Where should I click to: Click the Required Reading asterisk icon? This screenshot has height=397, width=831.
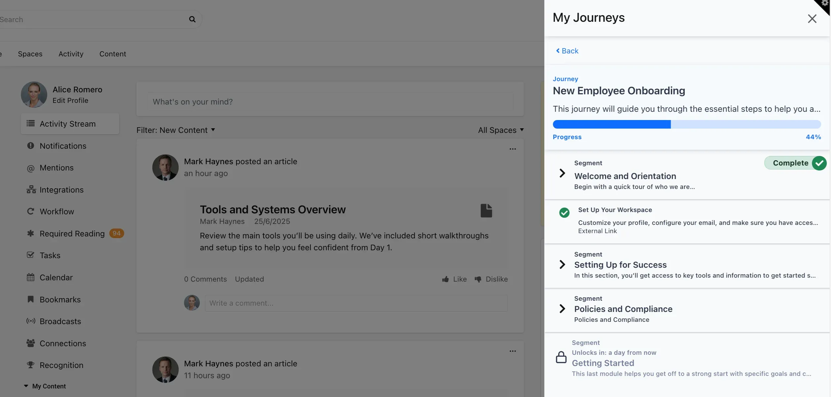click(30, 233)
